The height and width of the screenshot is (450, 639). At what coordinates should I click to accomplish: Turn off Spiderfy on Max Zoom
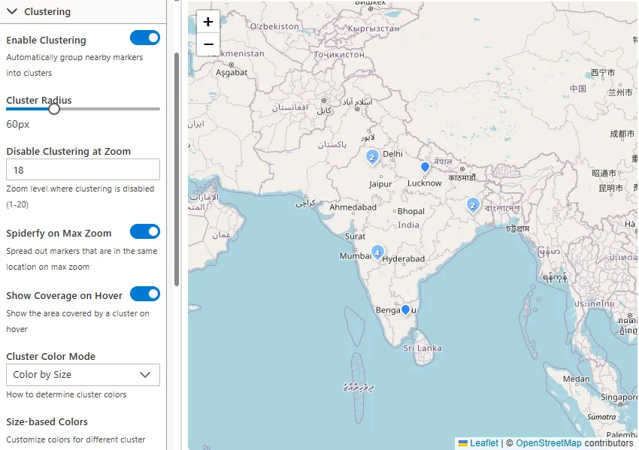(x=145, y=231)
